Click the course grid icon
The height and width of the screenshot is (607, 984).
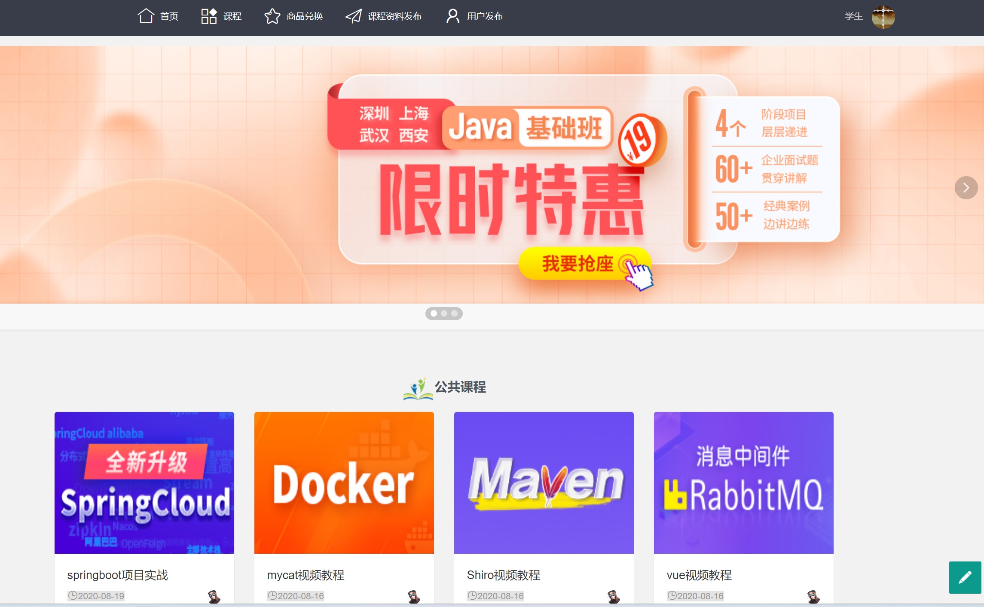click(x=208, y=16)
